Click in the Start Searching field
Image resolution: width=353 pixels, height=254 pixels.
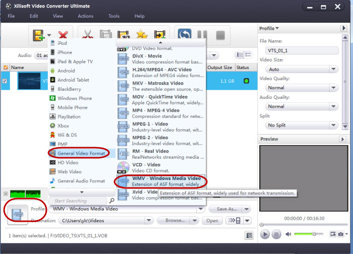click(78, 201)
